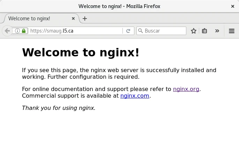Bookmark this page with the star icon
Viewport: 239px width, 168px height.
[194, 31]
